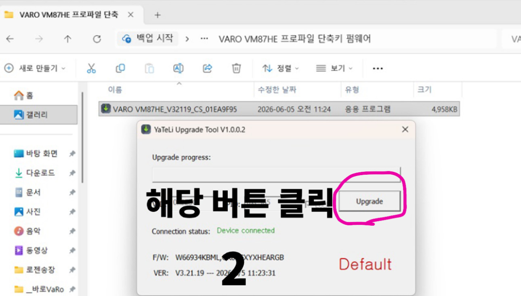521x296 pixels.
Task: Go forward with the right arrow button
Action: click(39, 39)
